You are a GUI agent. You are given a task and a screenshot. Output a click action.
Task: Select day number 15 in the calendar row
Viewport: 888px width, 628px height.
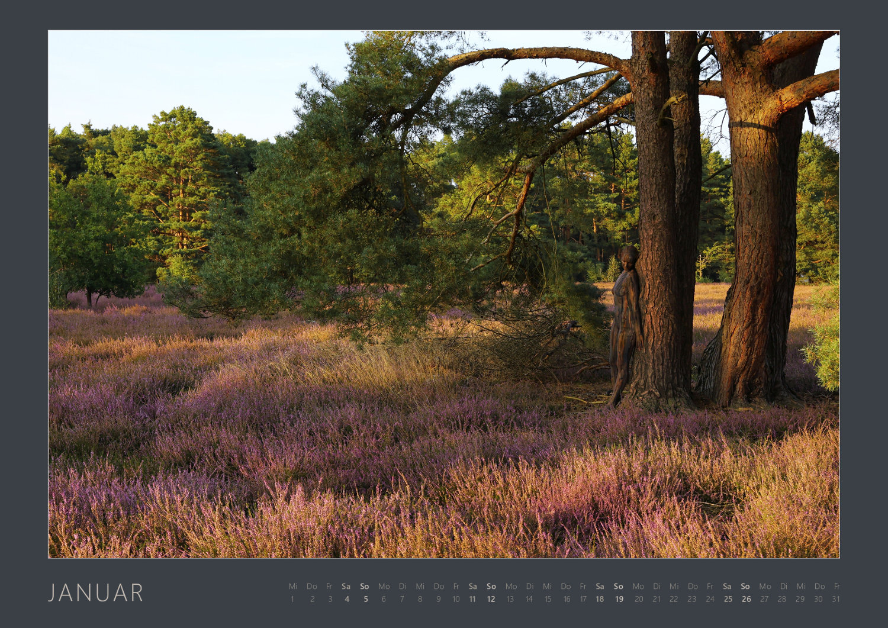click(548, 599)
